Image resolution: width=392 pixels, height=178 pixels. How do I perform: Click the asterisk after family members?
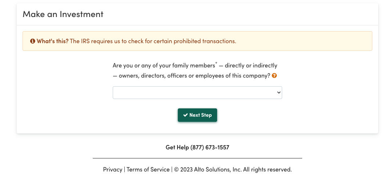pos(216,63)
